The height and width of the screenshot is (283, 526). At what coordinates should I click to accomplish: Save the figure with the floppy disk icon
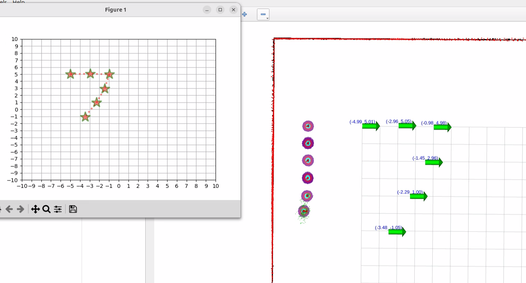(x=73, y=209)
